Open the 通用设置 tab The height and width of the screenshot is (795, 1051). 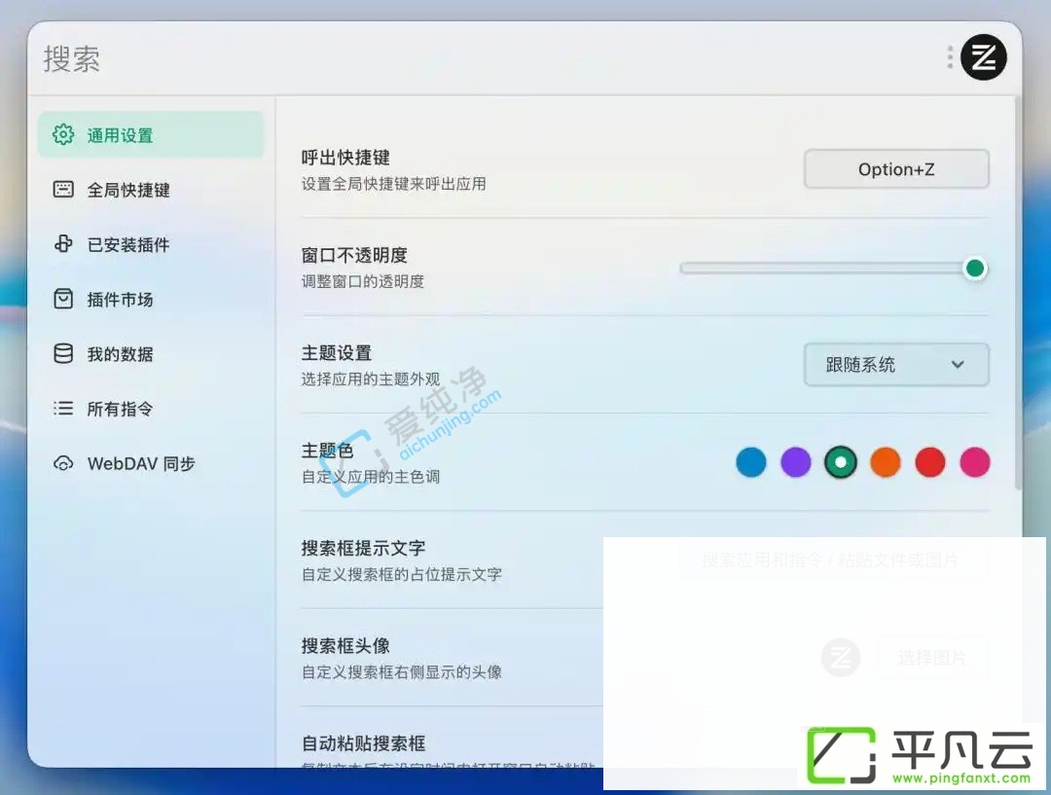tap(151, 134)
